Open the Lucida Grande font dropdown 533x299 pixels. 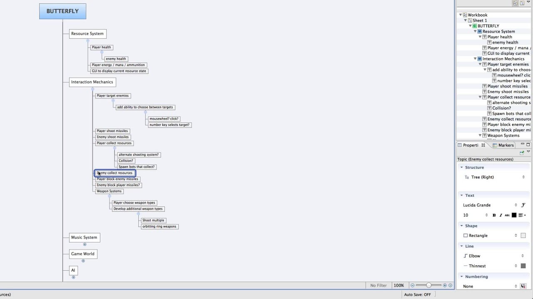click(x=490, y=205)
